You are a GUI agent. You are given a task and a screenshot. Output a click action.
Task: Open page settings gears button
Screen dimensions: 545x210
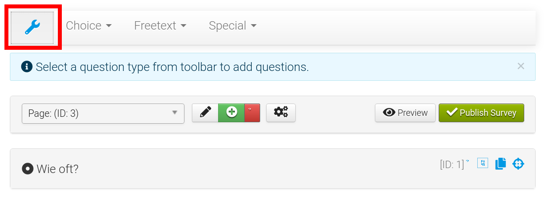pyautogui.click(x=281, y=113)
